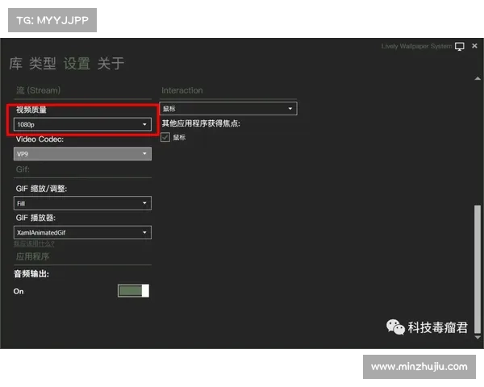Expand the GIF 播放器 XamlAnimatedGif dropdown
The height and width of the screenshot is (387, 484).
[82, 232]
